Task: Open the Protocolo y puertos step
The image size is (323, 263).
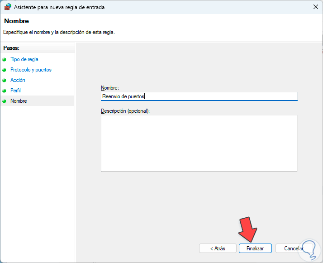Action: (31, 70)
